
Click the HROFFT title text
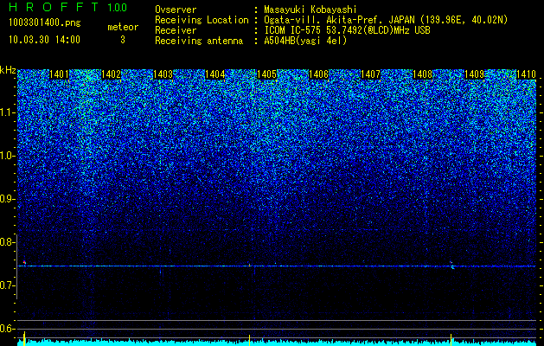54,7
